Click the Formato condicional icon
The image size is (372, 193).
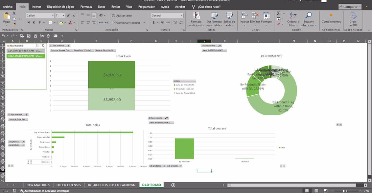tap(196, 16)
